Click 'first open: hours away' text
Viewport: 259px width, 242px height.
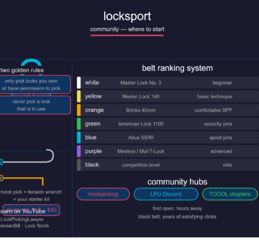(177, 209)
